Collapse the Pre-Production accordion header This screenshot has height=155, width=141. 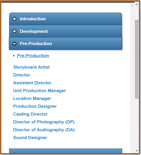coord(66,44)
